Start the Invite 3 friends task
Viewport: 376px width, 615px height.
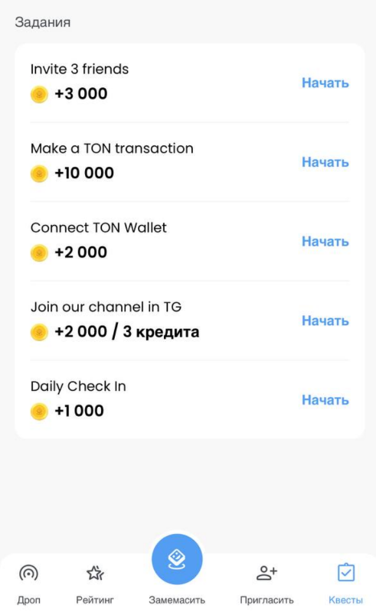[325, 83]
